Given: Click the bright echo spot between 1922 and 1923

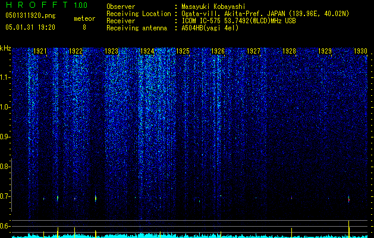Looking at the screenshot, I should point(96,198).
